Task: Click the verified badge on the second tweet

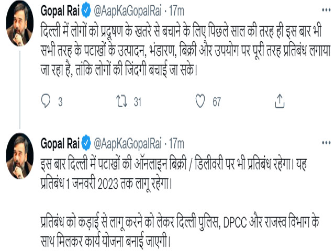Action: 87,143
